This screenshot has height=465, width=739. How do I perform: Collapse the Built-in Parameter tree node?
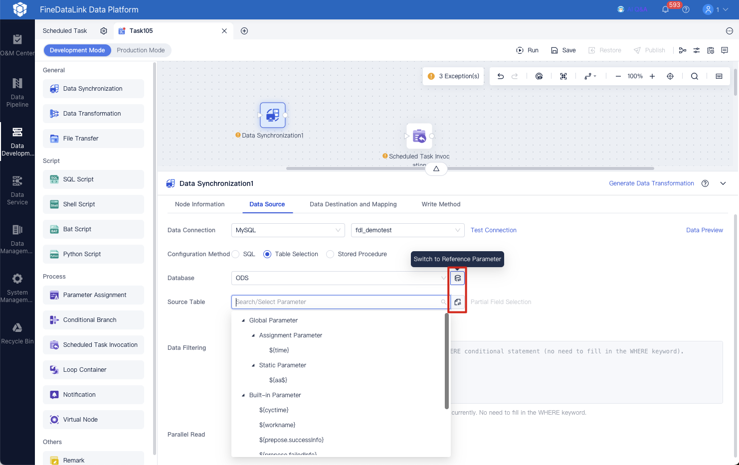[243, 395]
